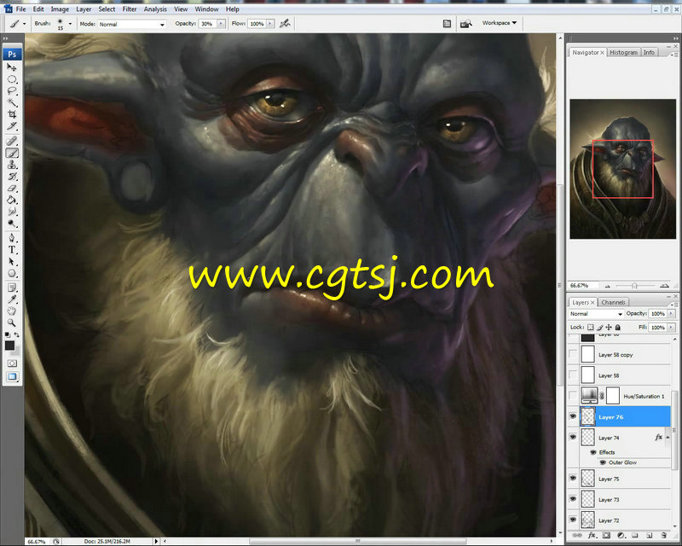The width and height of the screenshot is (682, 546).
Task: Hide Layer 75 visibility
Action: (573, 478)
